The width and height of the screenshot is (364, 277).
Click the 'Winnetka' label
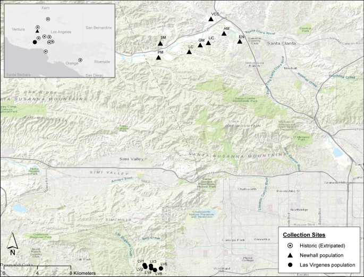tap(261, 239)
